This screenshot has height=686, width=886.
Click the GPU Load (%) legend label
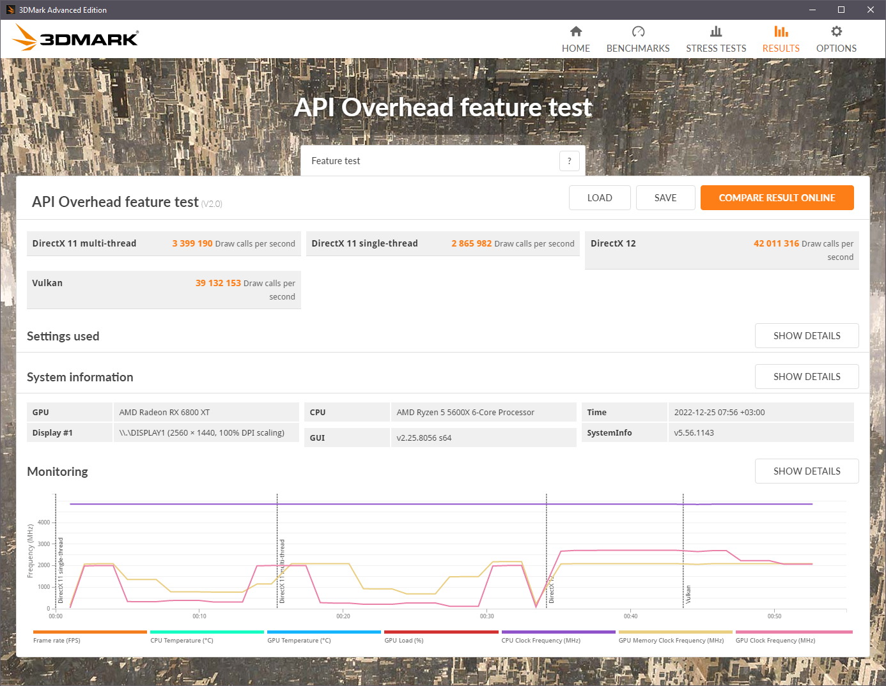[x=404, y=641]
